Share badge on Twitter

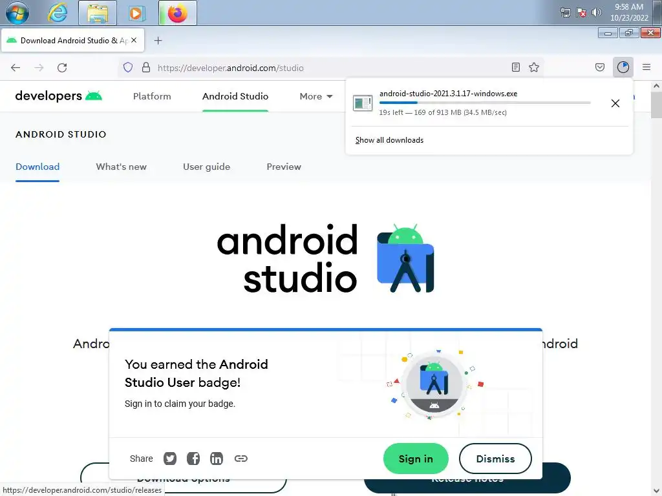coord(170,459)
